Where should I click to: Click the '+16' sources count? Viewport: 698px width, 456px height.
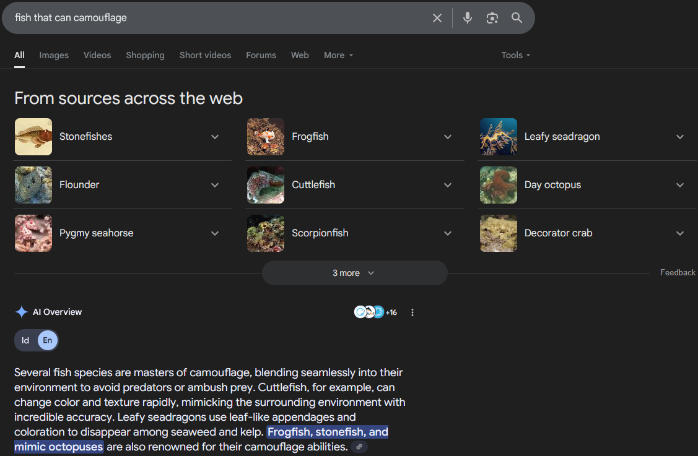point(391,312)
